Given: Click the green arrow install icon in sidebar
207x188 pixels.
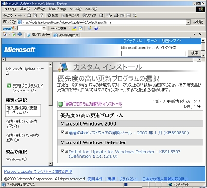Looking at the screenshot, I should [9, 86].
